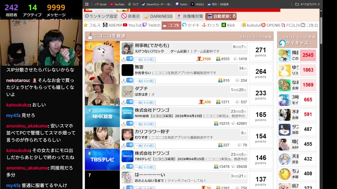Open rank 5 カリフラワー狩子 thumbnail
Screen dimensions: 337x189
(x=102, y=138)
